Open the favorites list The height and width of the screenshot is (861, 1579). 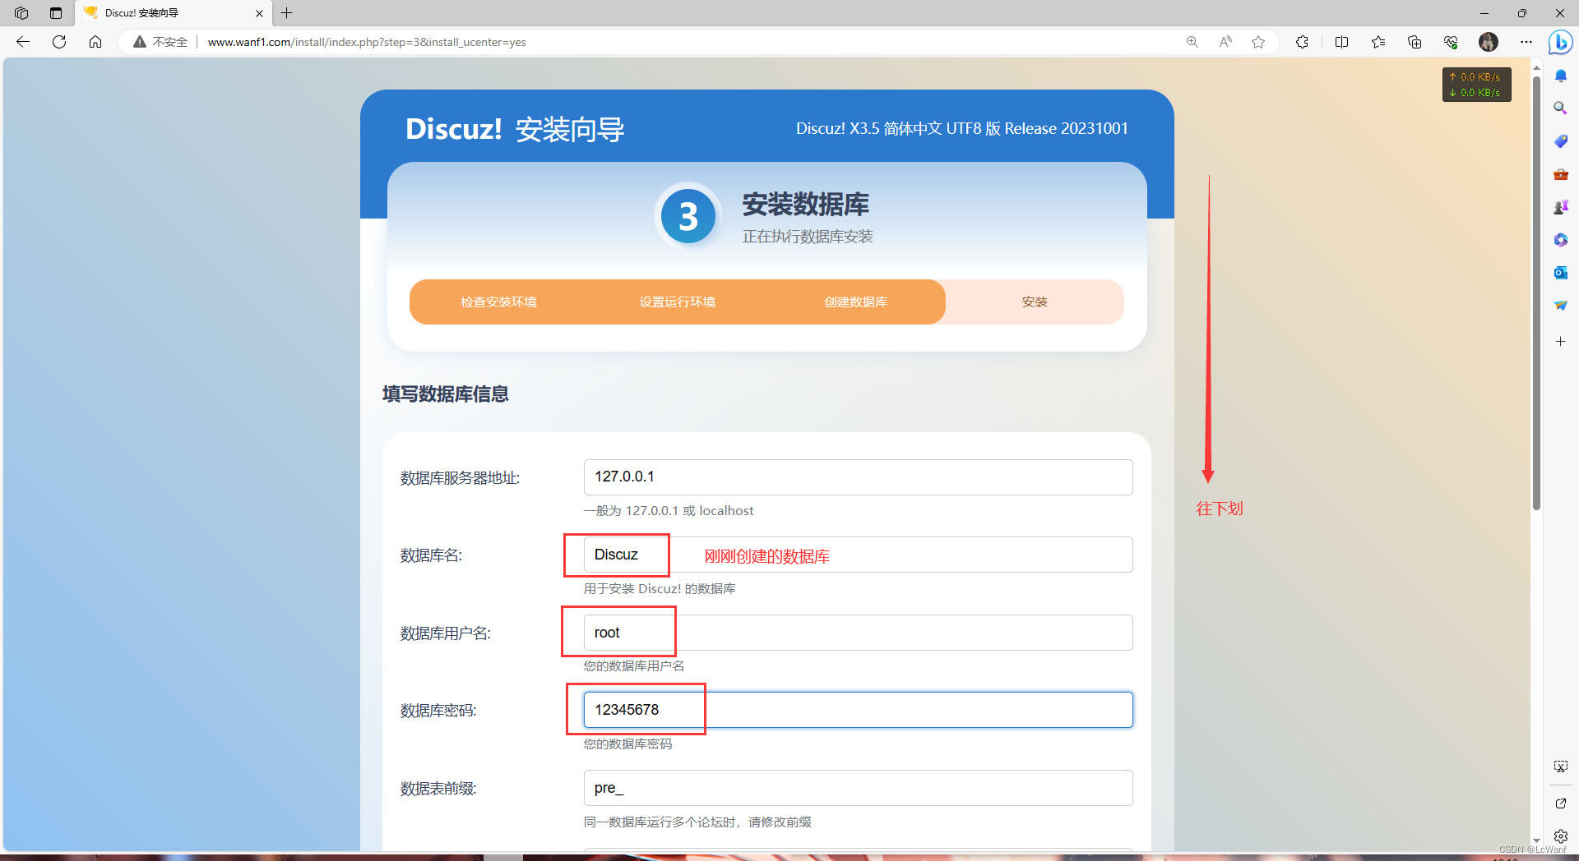pyautogui.click(x=1378, y=42)
